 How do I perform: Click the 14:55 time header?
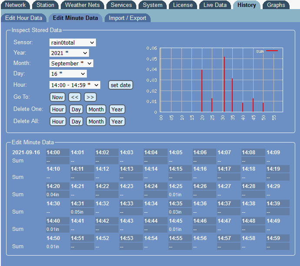pos(180,238)
